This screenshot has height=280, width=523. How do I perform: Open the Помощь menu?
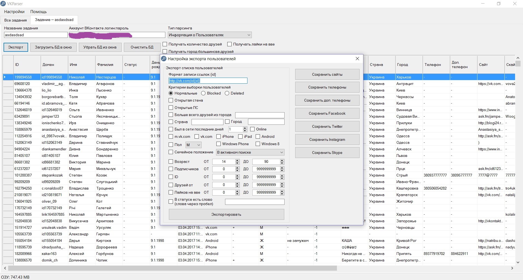[38, 12]
